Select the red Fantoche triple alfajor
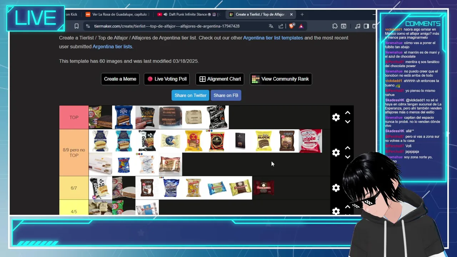Image resolution: width=457 pixels, height=257 pixels. click(311, 141)
